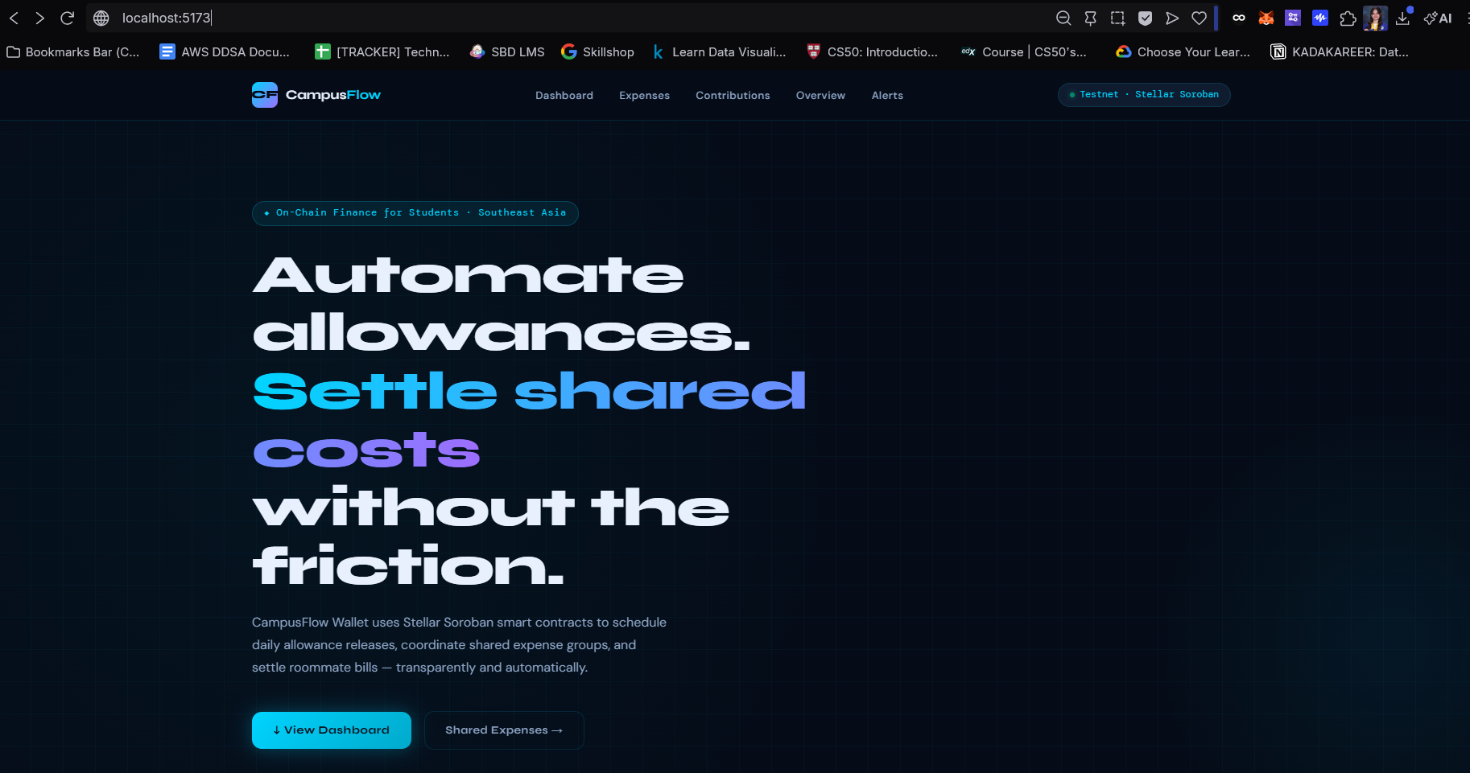Click the zoom-out magnifier icon
Screen dimensions: 1470x773
pyautogui.click(x=1063, y=18)
